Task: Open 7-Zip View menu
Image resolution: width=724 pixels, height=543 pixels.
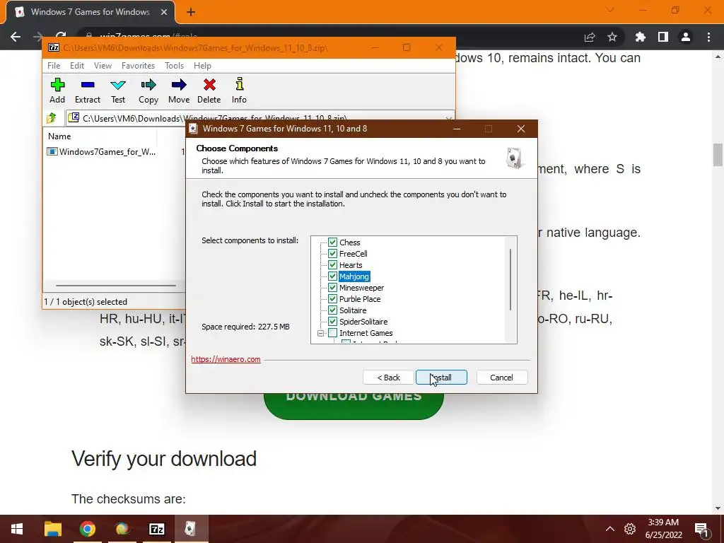Action: point(103,66)
